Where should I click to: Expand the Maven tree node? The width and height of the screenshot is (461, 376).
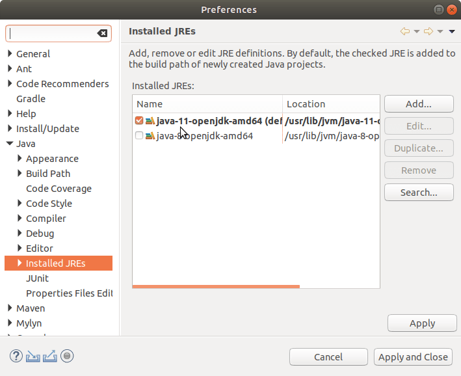(x=10, y=308)
